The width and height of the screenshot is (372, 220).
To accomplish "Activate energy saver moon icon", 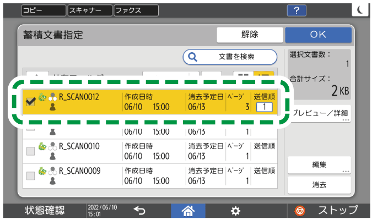I will pos(360,10).
